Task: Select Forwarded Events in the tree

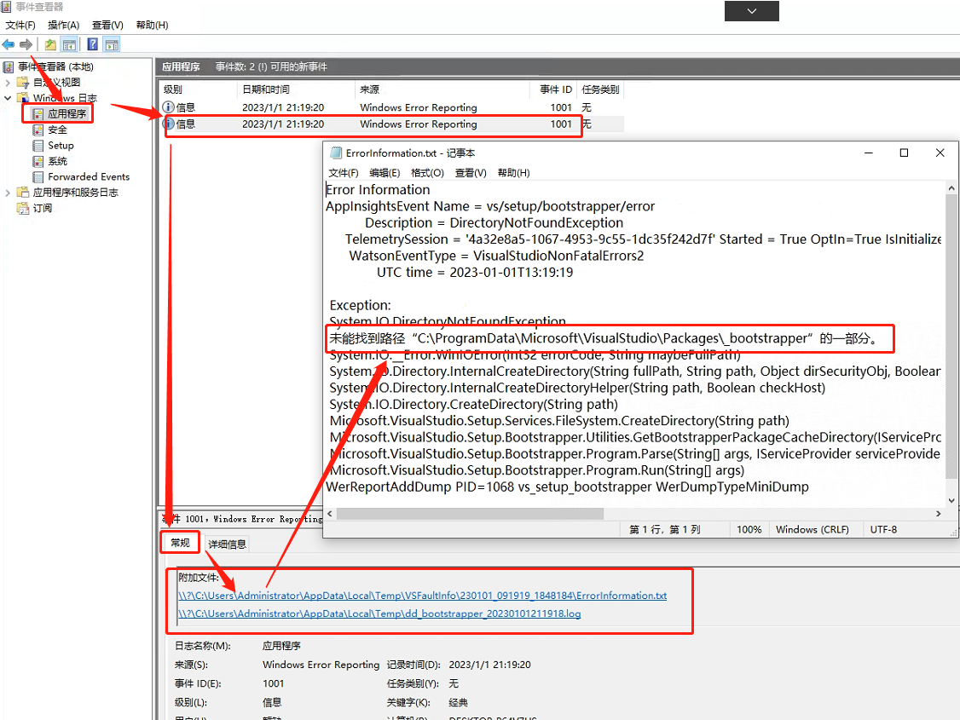Action: click(89, 176)
